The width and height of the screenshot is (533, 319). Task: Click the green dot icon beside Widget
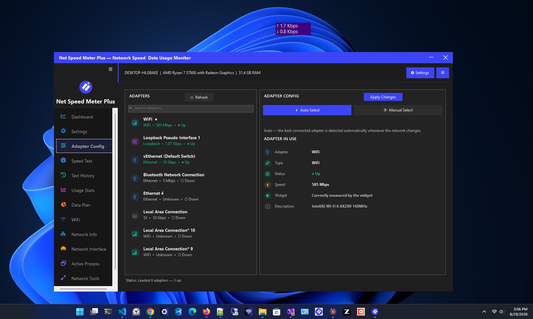click(267, 196)
